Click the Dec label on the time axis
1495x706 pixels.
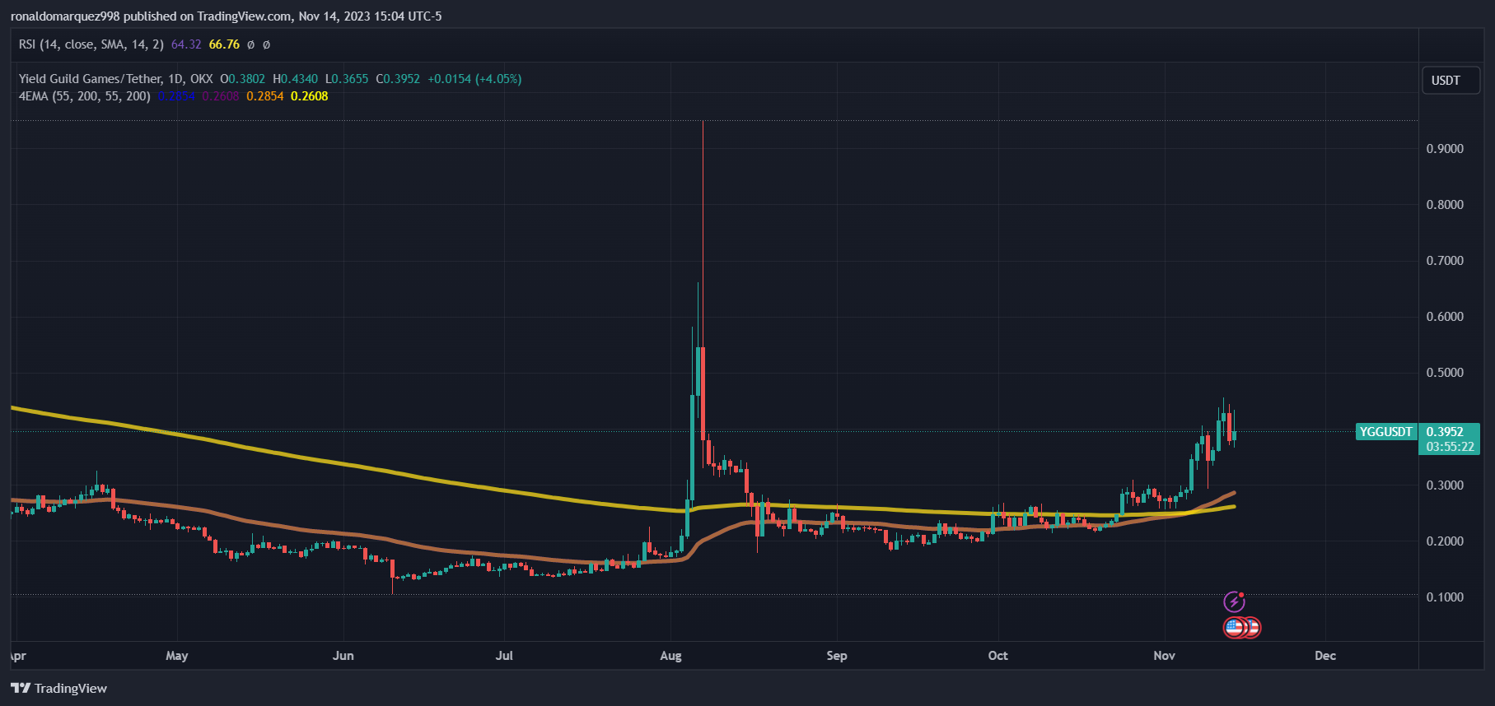[1325, 656]
